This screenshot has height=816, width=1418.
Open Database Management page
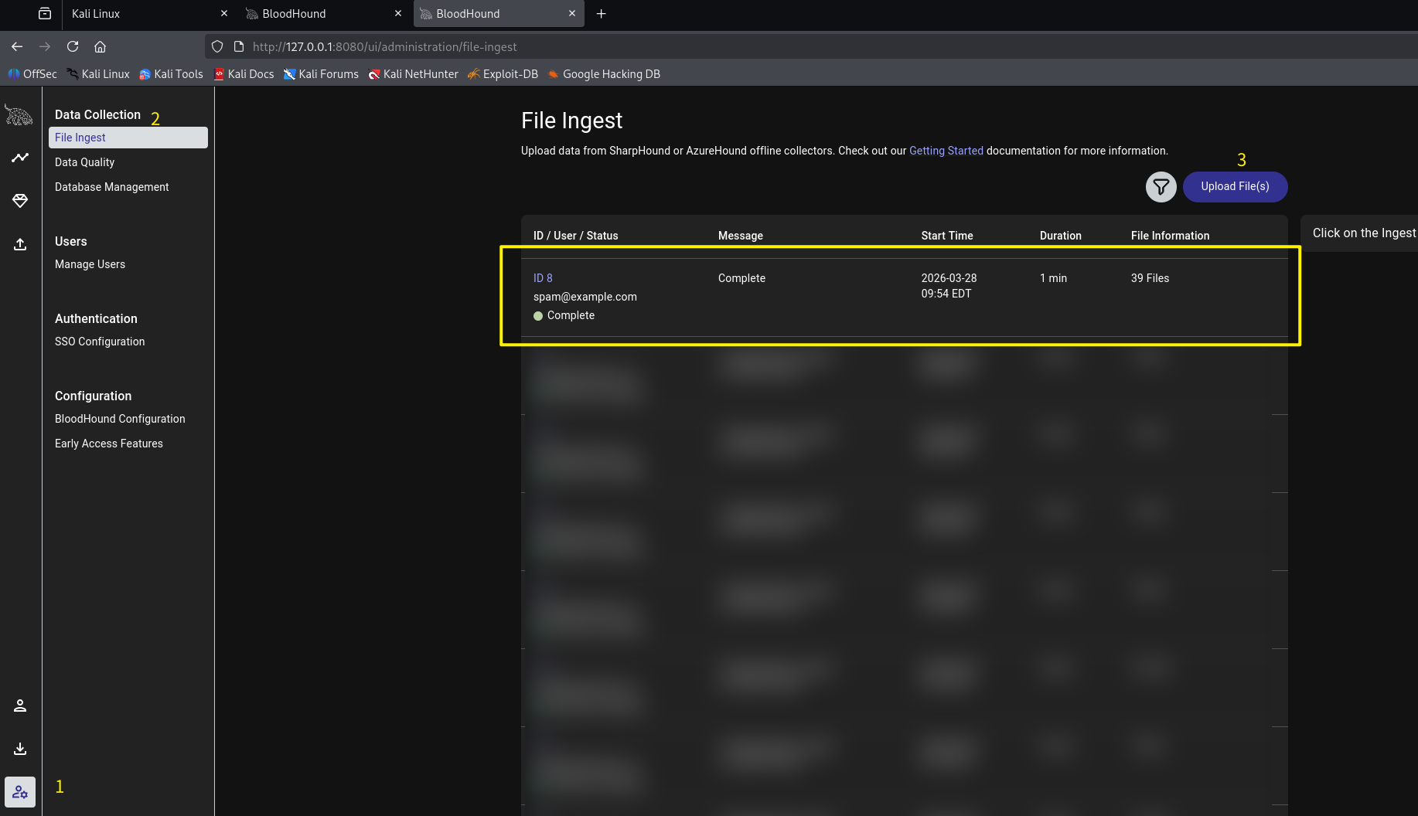click(x=111, y=187)
